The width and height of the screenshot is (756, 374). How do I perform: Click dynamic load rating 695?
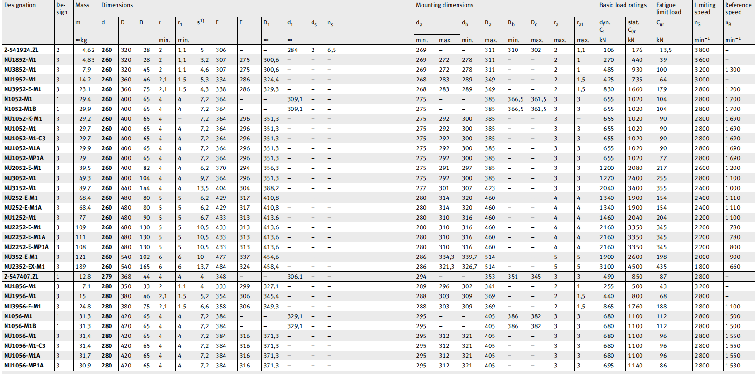pyautogui.click(x=609, y=366)
